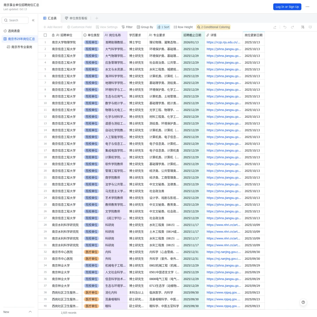Click 招聘截止日期 column header
The height and width of the screenshot is (317, 317).
tap(193, 35)
